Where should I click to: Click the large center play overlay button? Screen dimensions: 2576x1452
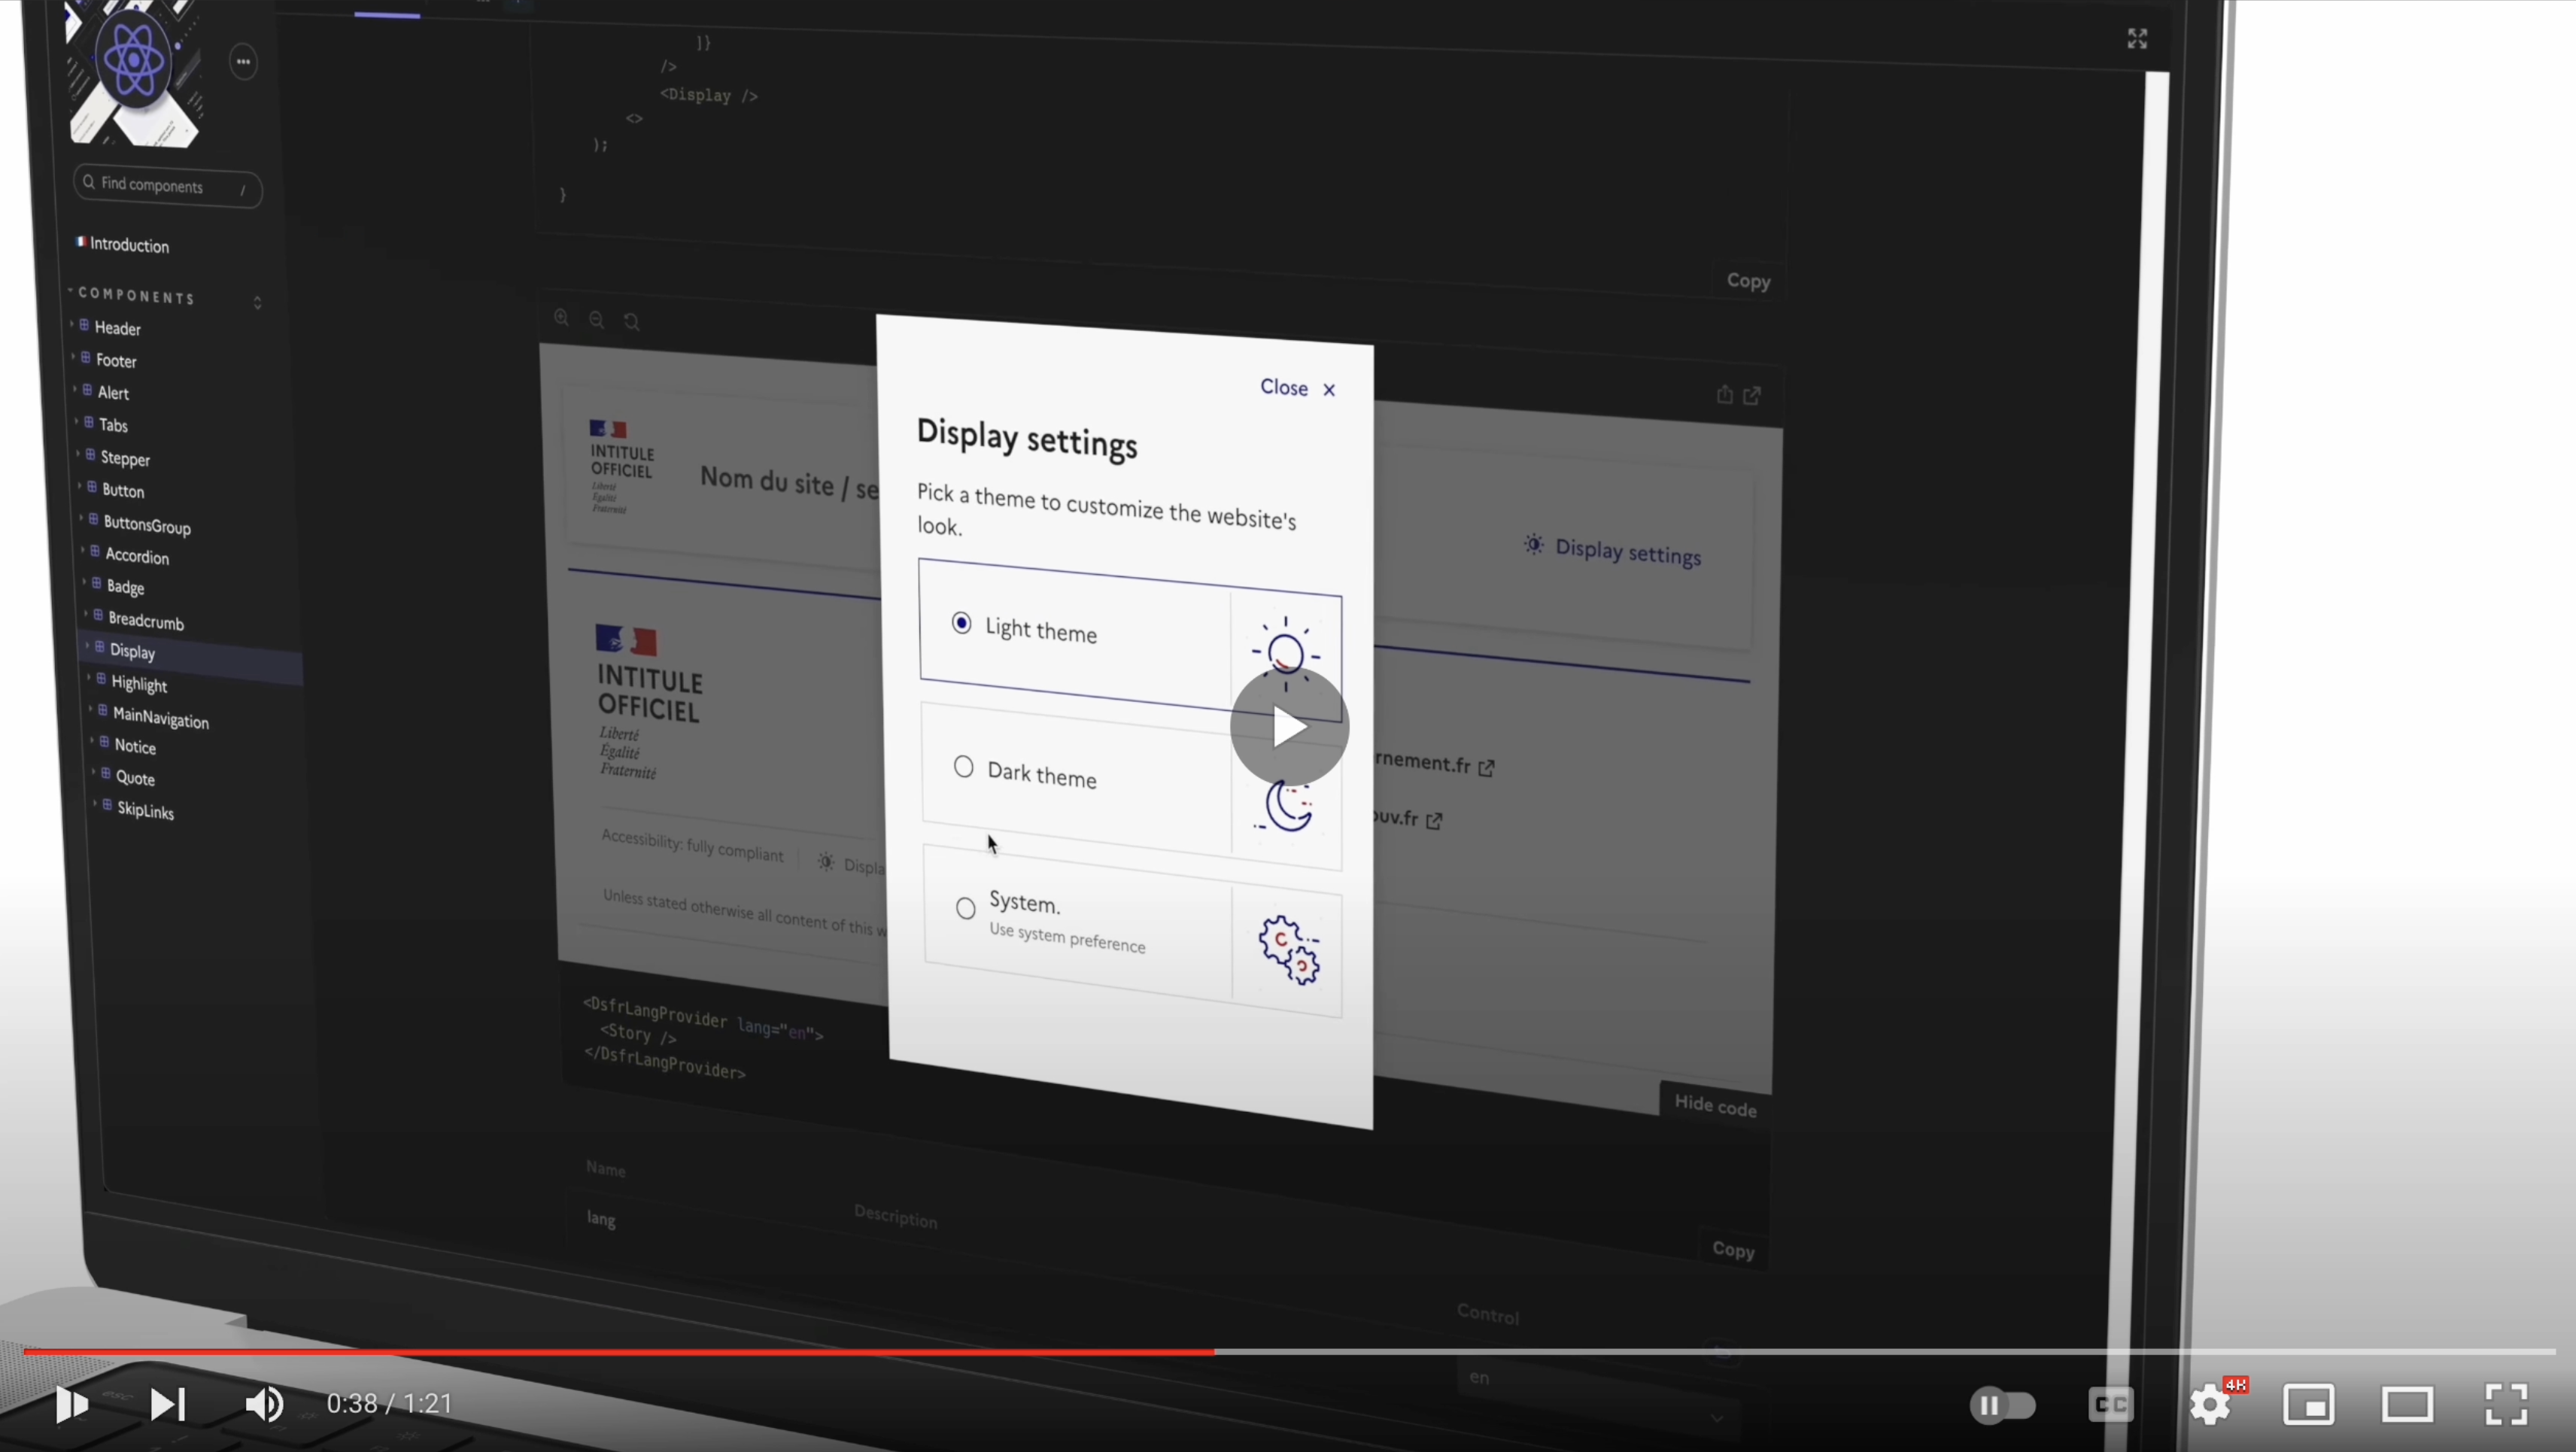click(x=1289, y=726)
